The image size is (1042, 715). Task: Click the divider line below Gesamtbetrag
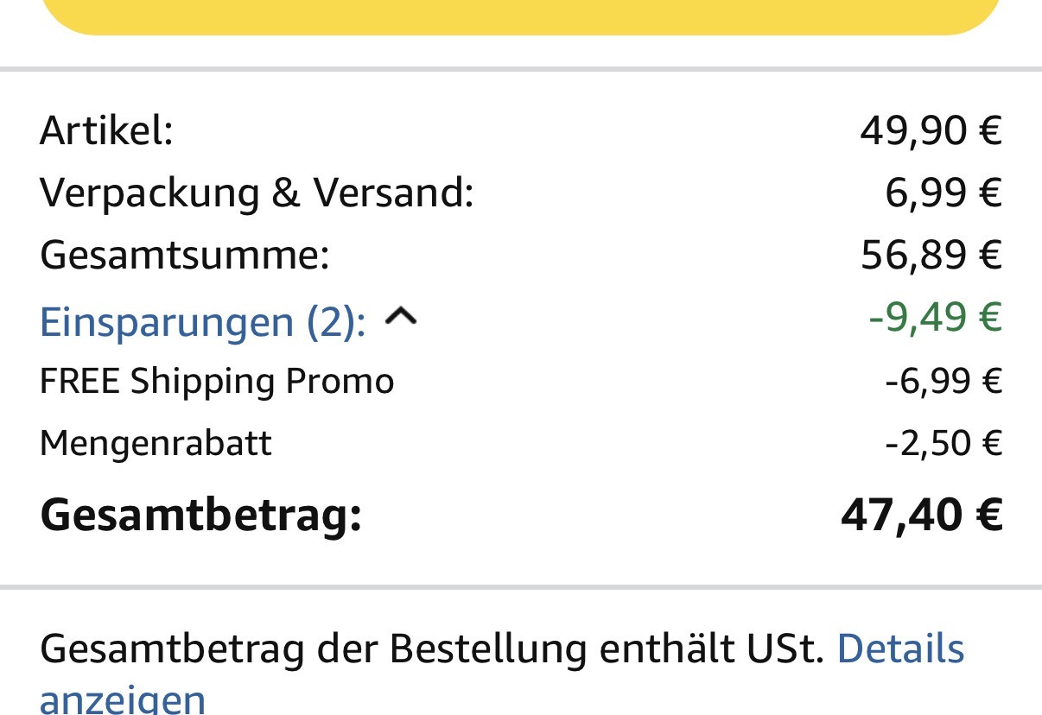pos(521,587)
